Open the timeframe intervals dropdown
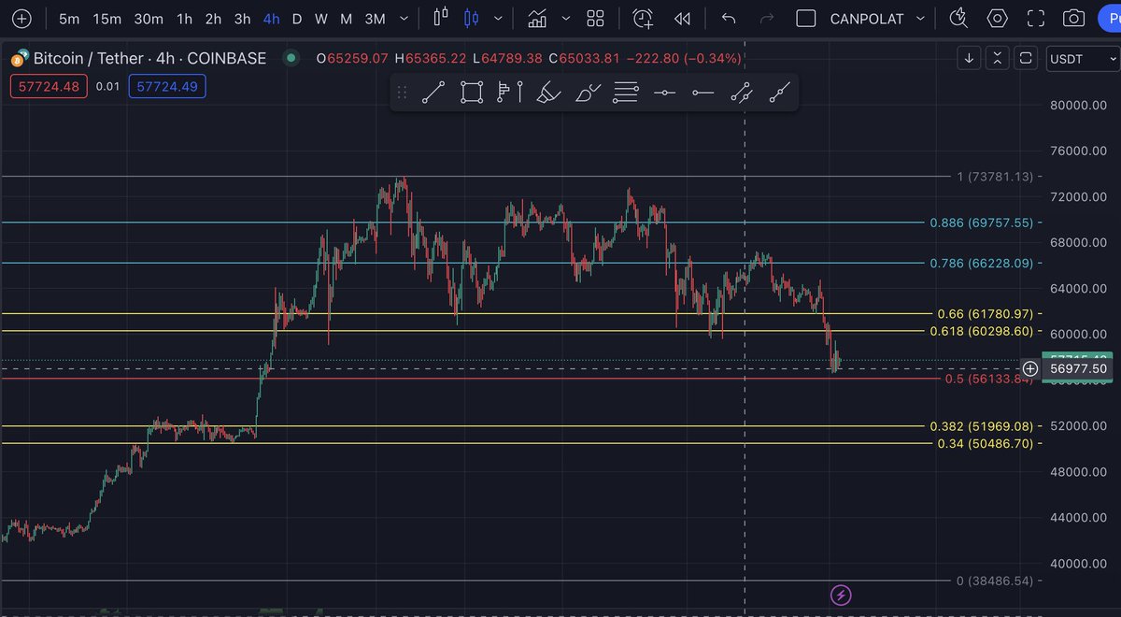This screenshot has height=617, width=1121. (x=403, y=18)
